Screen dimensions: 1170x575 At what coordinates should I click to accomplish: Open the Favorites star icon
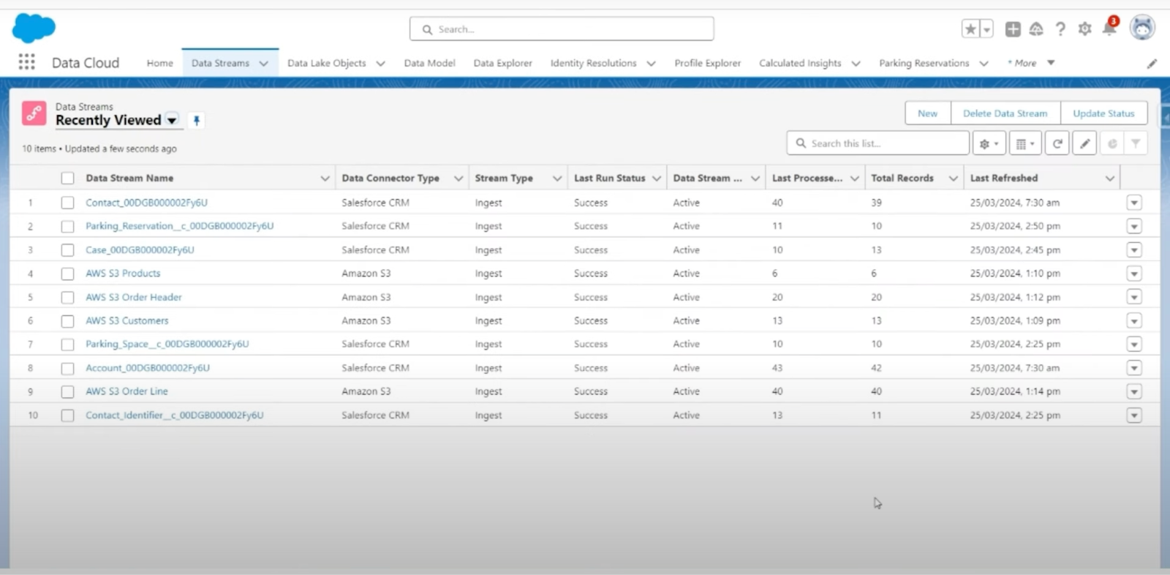tap(970, 29)
